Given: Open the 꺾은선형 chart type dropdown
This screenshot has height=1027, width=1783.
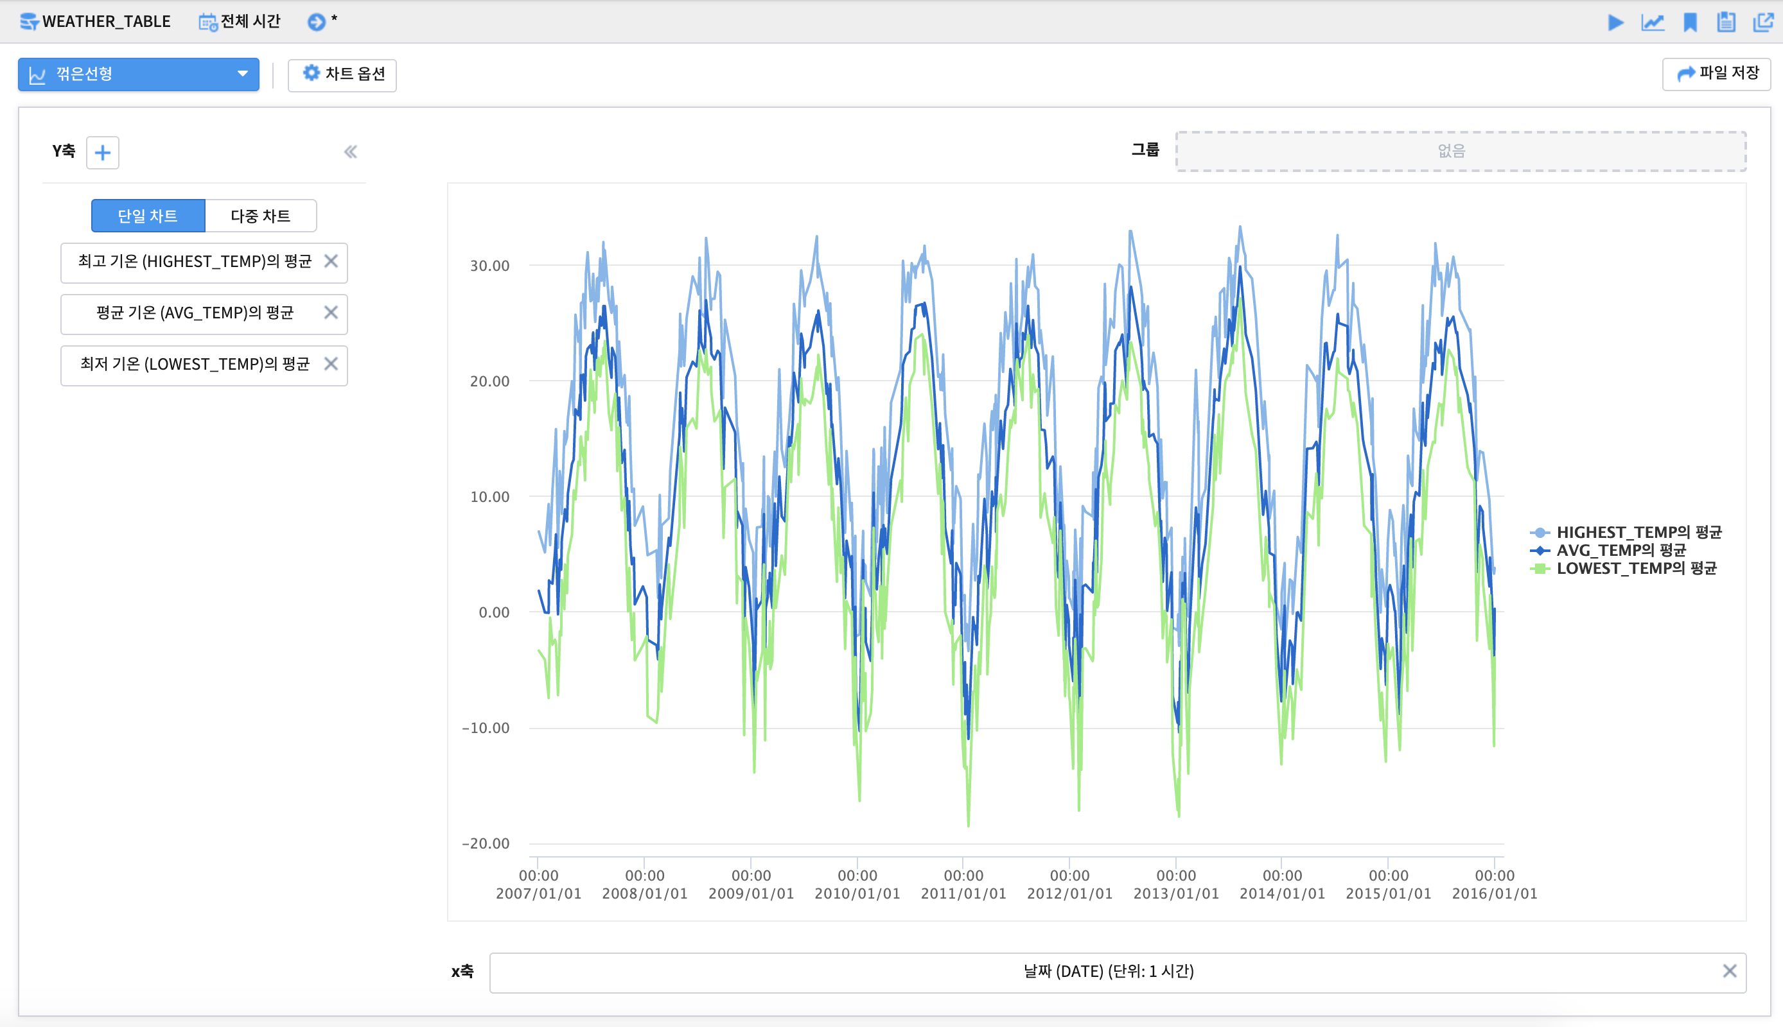Looking at the screenshot, I should click(138, 74).
